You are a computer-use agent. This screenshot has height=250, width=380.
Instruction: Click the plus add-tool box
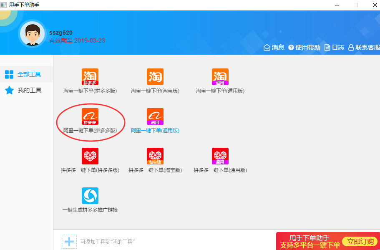pos(69,241)
